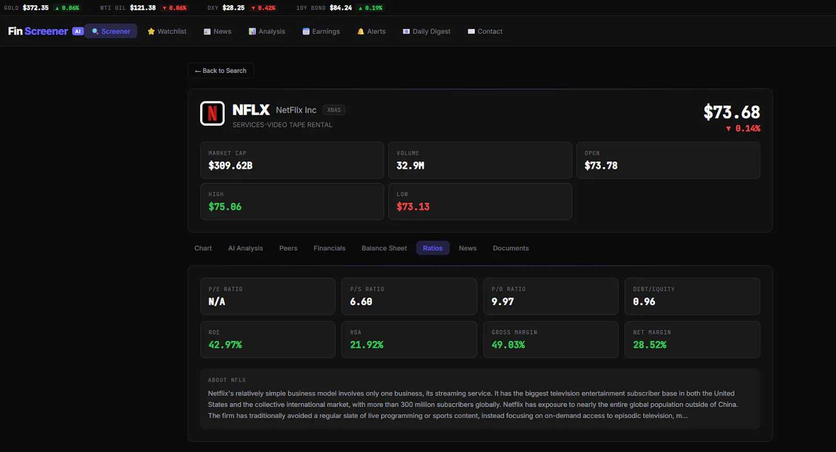The image size is (836, 452).
Task: Click the XNAS exchange badge
Action: click(x=334, y=110)
